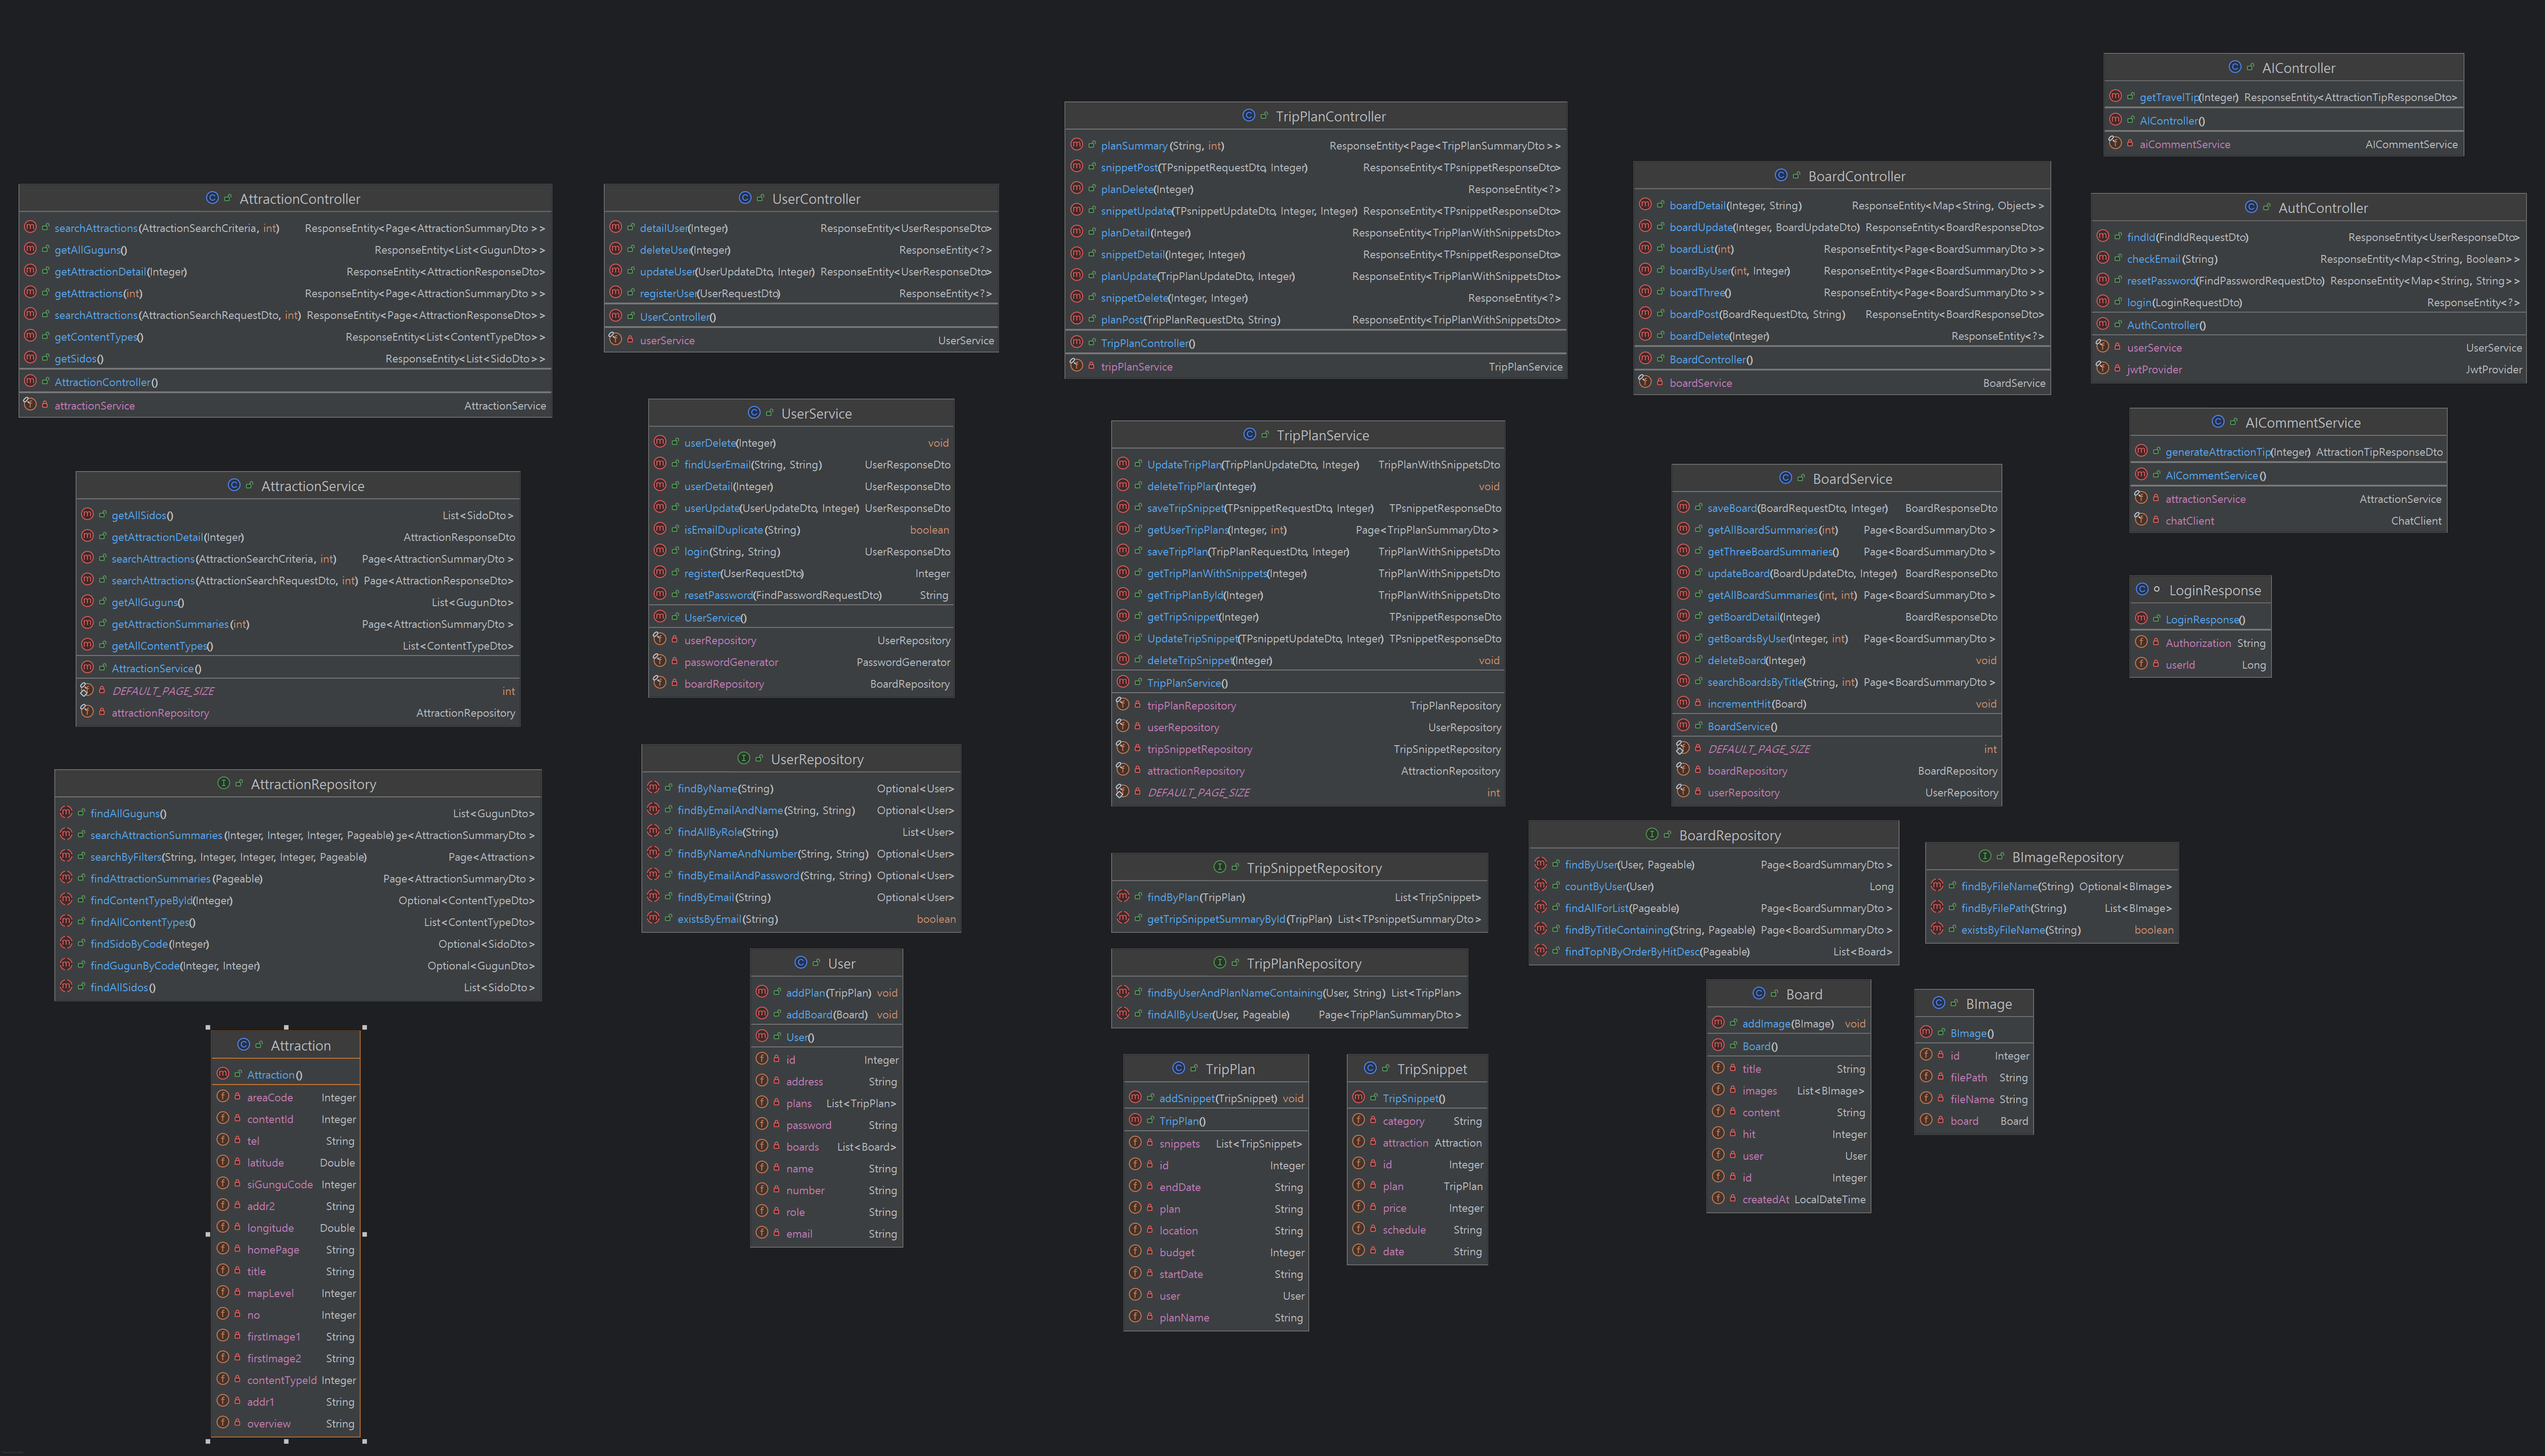
Task: Click the field icon next to jwtProvider in AuthController
Action: 2103,368
